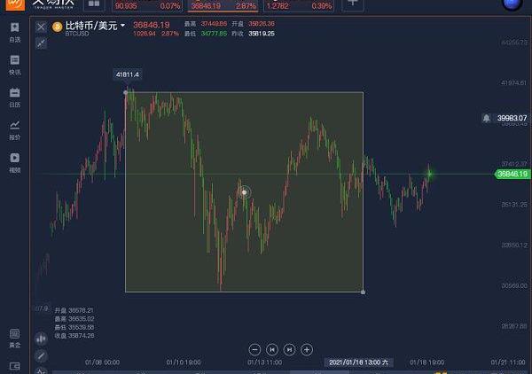Open the 快讯 news flash panel
532x374 pixels.
[14, 64]
